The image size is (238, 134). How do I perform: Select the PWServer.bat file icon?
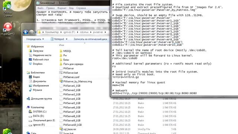(61, 73)
